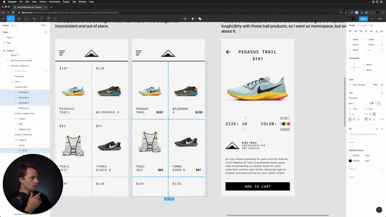Switch to the Design tab
This screenshot has height=217, width=386.
tap(352, 25)
